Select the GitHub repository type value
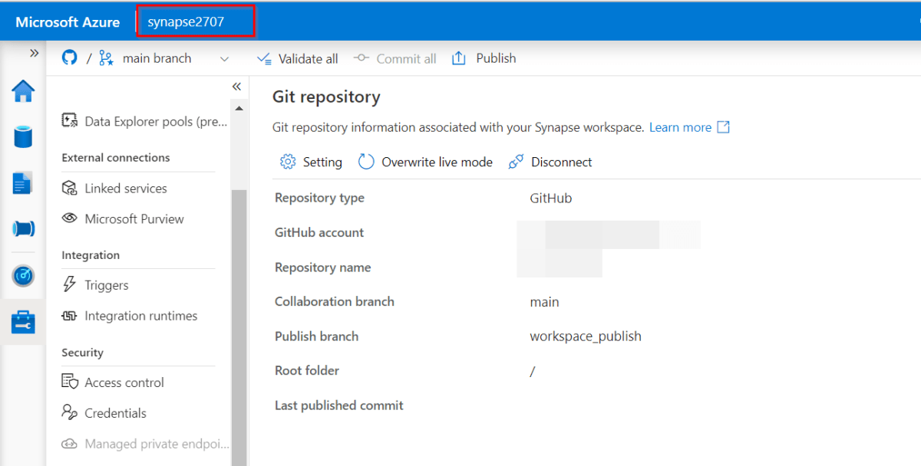 [x=551, y=198]
